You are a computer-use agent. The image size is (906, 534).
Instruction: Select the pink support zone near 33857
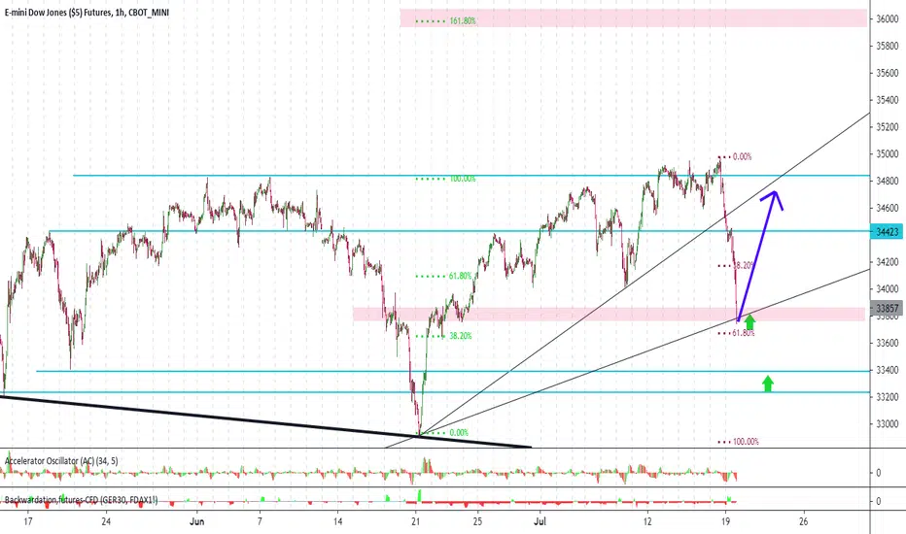(x=609, y=314)
